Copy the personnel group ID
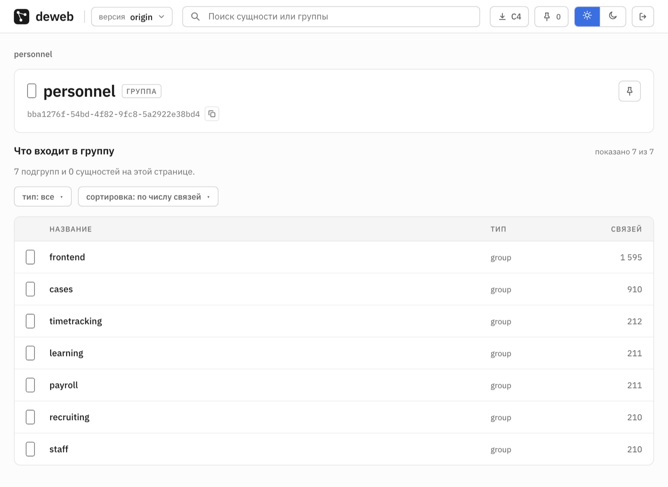Image resolution: width=668 pixels, height=487 pixels. [x=212, y=114]
